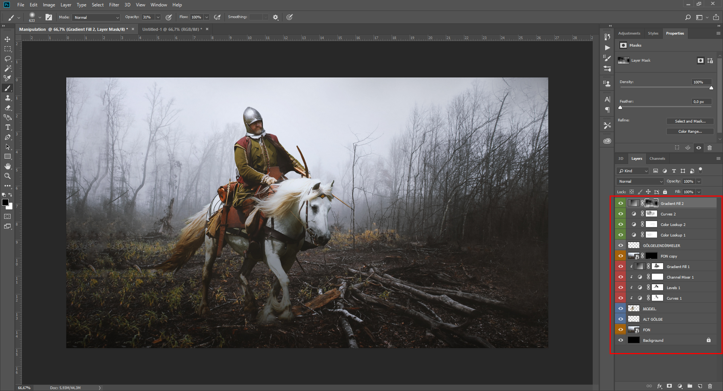723x391 pixels.
Task: Open the layer blend mode dropdown
Action: [x=640, y=182]
